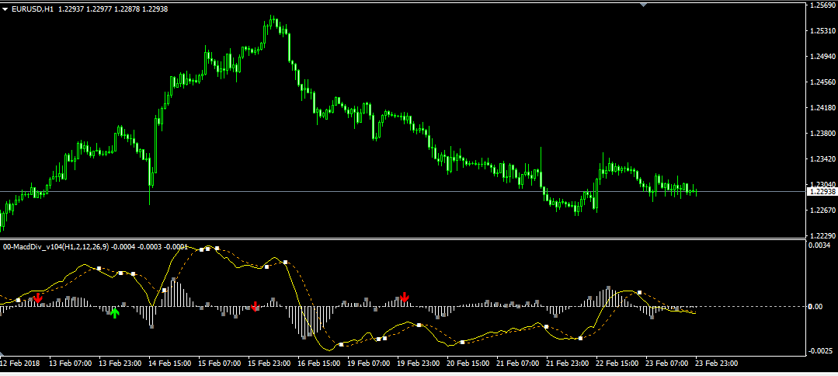
Task: Click the current price tag 1.22938 on axis
Action: tap(822, 191)
